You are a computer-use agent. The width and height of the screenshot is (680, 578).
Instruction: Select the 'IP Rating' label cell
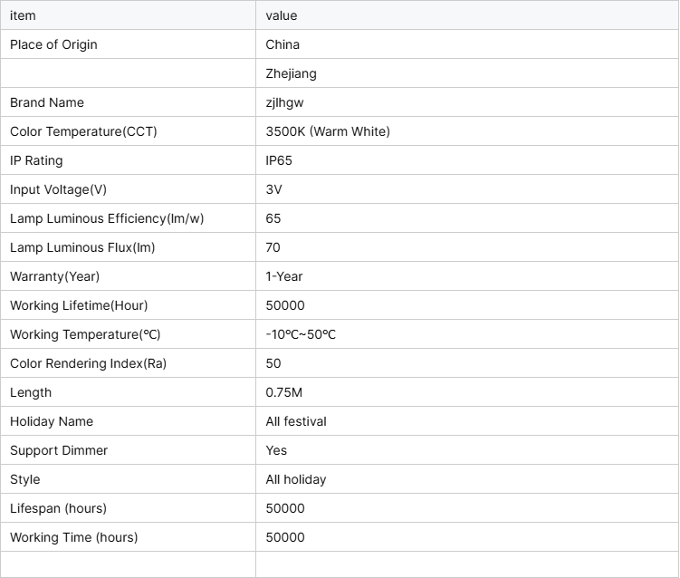(36, 160)
